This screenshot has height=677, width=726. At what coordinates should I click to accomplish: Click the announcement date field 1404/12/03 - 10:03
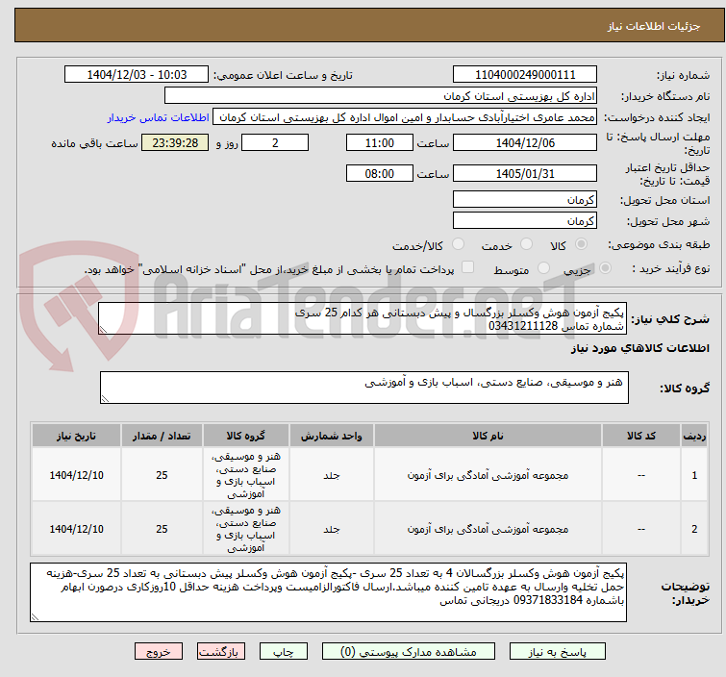point(137,75)
